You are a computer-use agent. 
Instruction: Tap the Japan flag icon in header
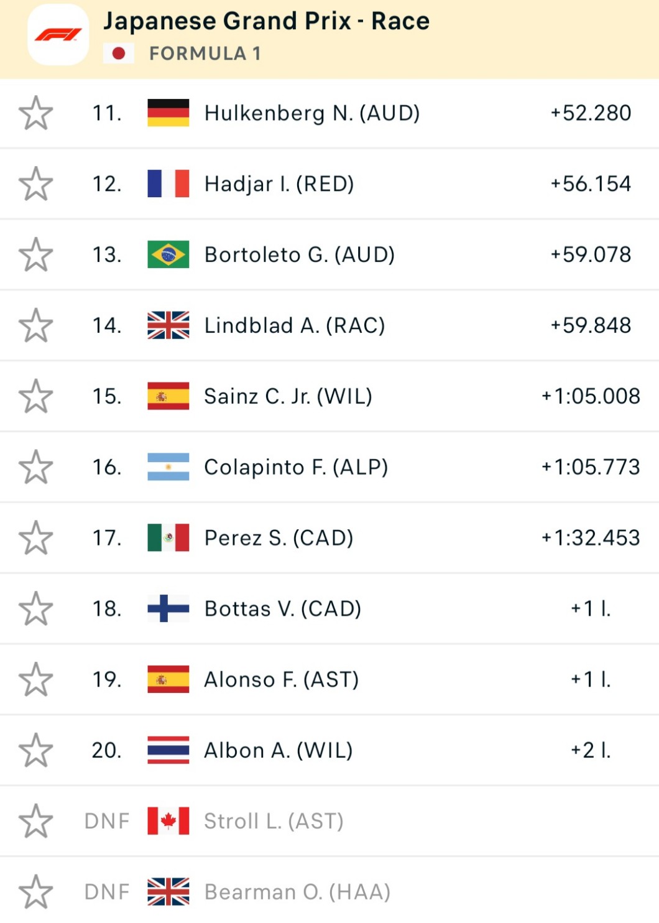(x=118, y=53)
